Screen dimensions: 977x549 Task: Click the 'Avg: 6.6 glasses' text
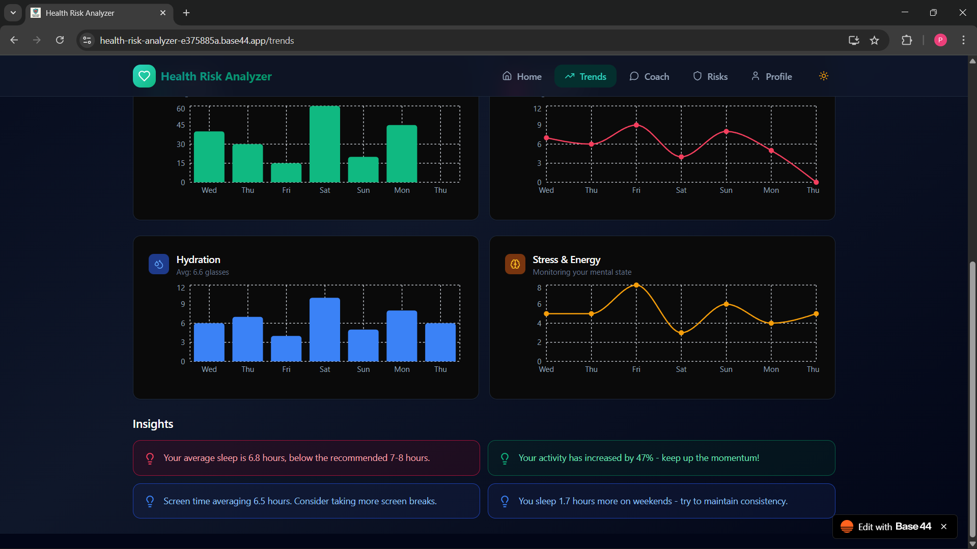(203, 272)
